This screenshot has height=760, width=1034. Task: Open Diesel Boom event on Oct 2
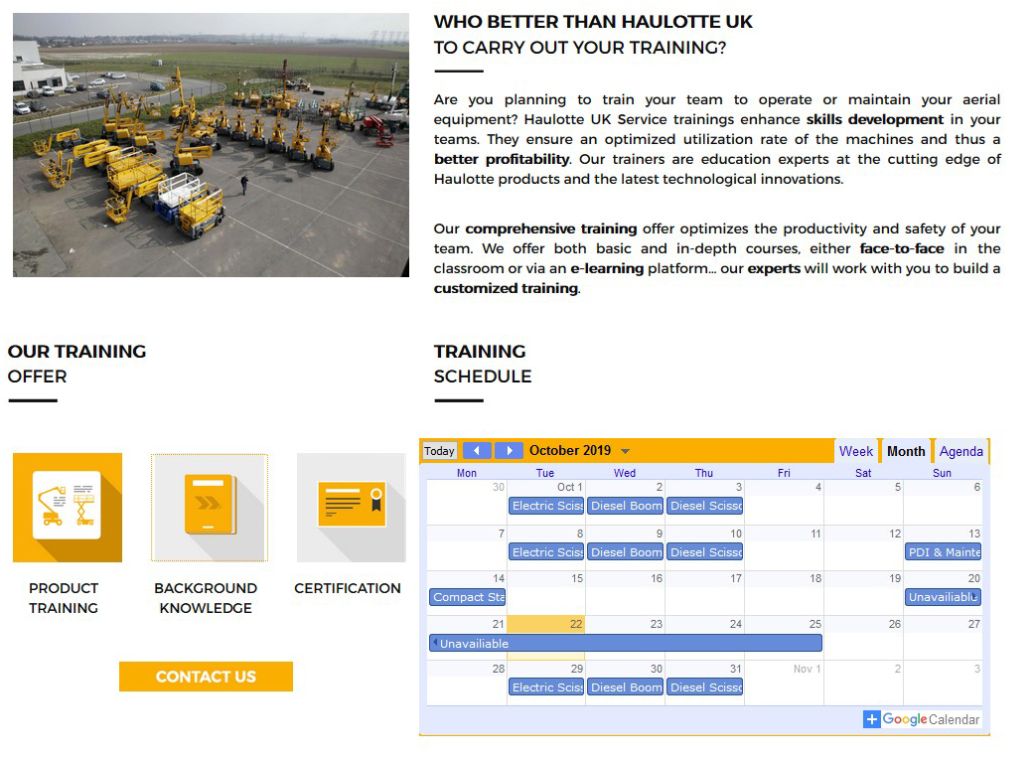point(626,506)
